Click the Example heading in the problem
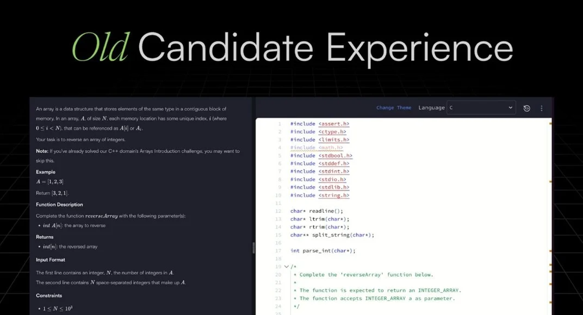The height and width of the screenshot is (315, 583). click(46, 172)
